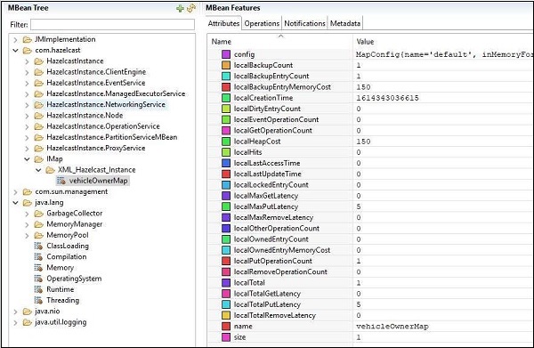Select the localLockedEntryCount attribute name
This screenshot has width=534, height=348.
(x=271, y=185)
